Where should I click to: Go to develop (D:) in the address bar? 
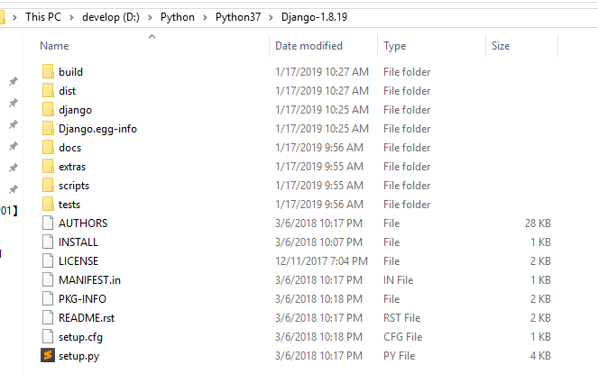(x=111, y=17)
